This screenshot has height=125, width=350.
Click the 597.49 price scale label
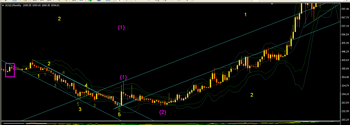pyautogui.click(x=345, y=9)
